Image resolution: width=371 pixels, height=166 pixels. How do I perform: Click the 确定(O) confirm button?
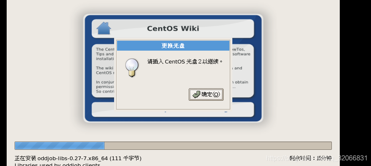[x=206, y=95]
